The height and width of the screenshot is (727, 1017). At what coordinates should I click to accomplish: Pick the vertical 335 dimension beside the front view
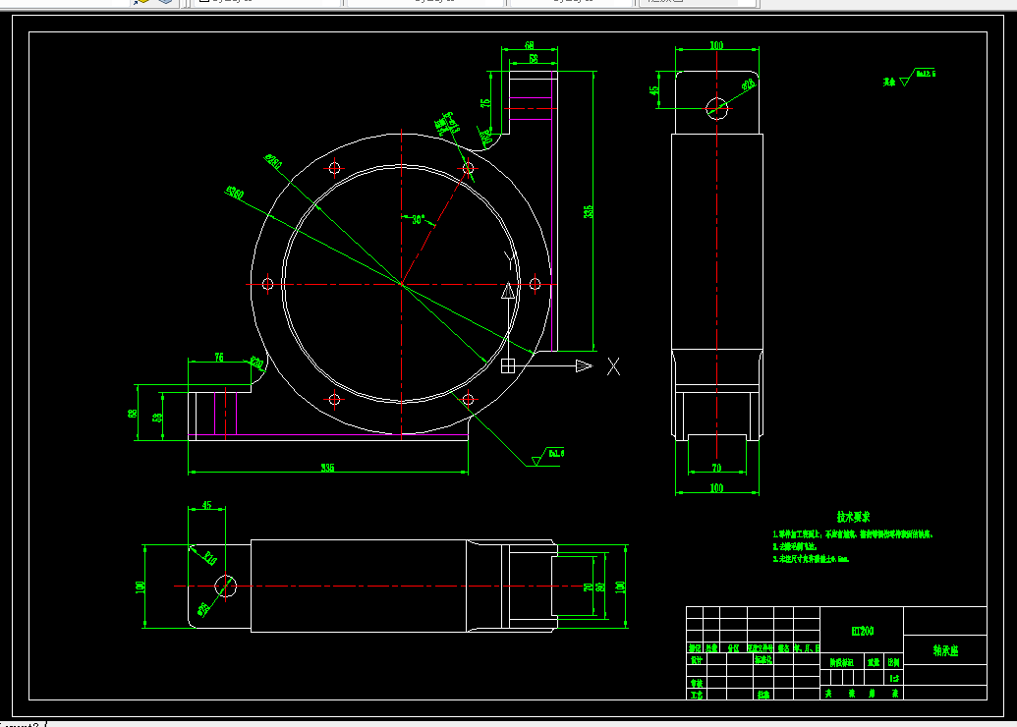589,211
